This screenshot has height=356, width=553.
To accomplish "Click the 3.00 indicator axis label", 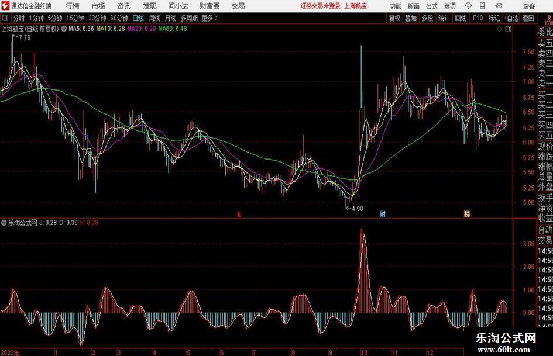I will click(528, 244).
